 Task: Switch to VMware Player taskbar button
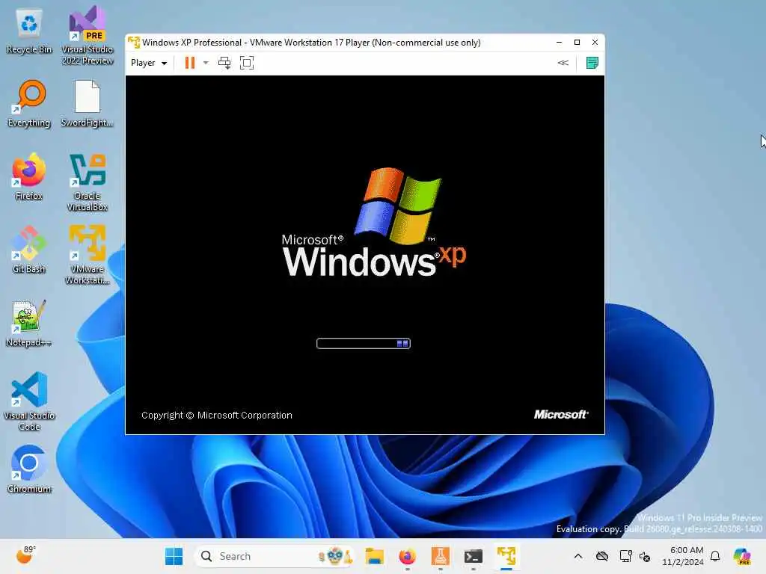point(506,556)
